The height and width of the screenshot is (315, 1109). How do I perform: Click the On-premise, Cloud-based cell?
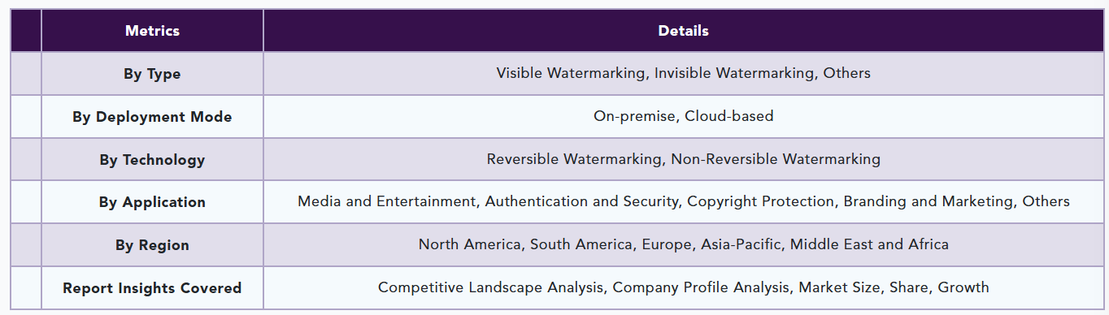[683, 117]
